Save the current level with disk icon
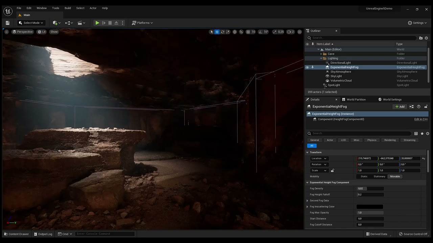 coord(7,23)
